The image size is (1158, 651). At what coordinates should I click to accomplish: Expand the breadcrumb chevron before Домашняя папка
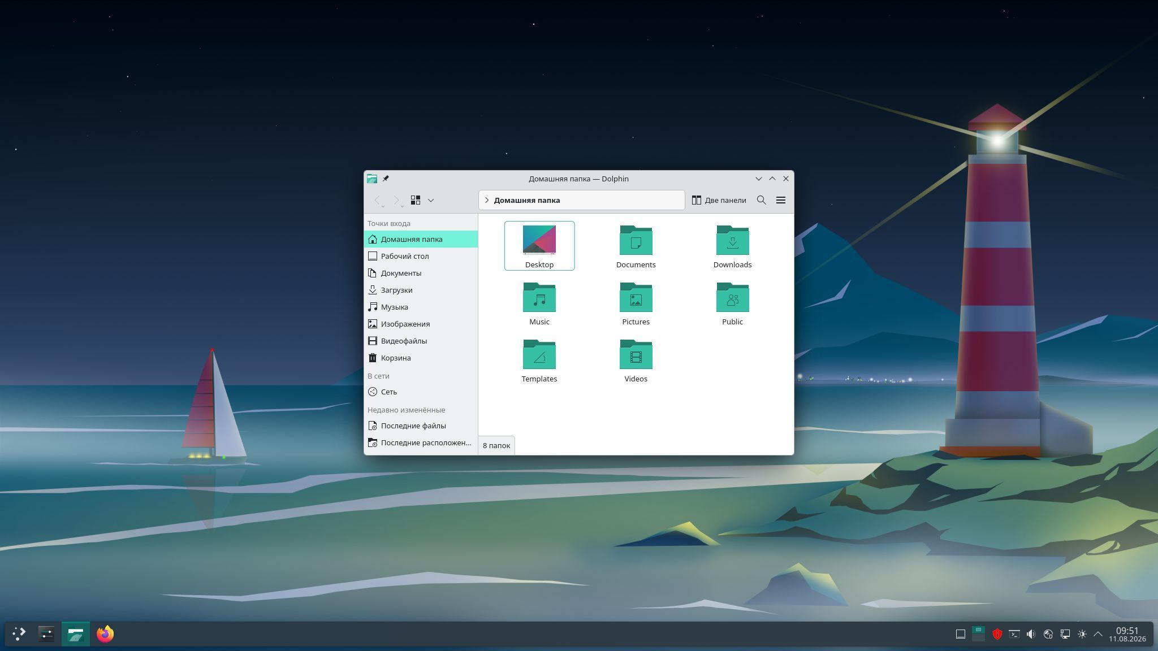[x=487, y=200]
